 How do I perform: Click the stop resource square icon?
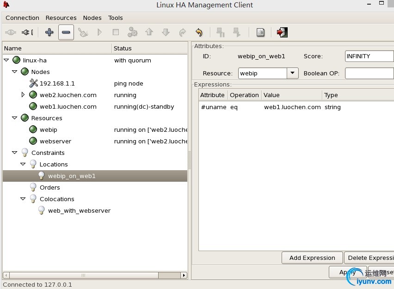click(x=116, y=32)
